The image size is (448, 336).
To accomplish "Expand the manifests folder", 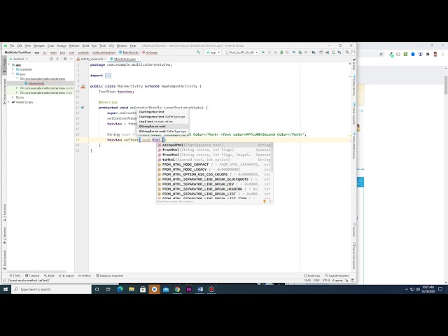I will [13, 69].
